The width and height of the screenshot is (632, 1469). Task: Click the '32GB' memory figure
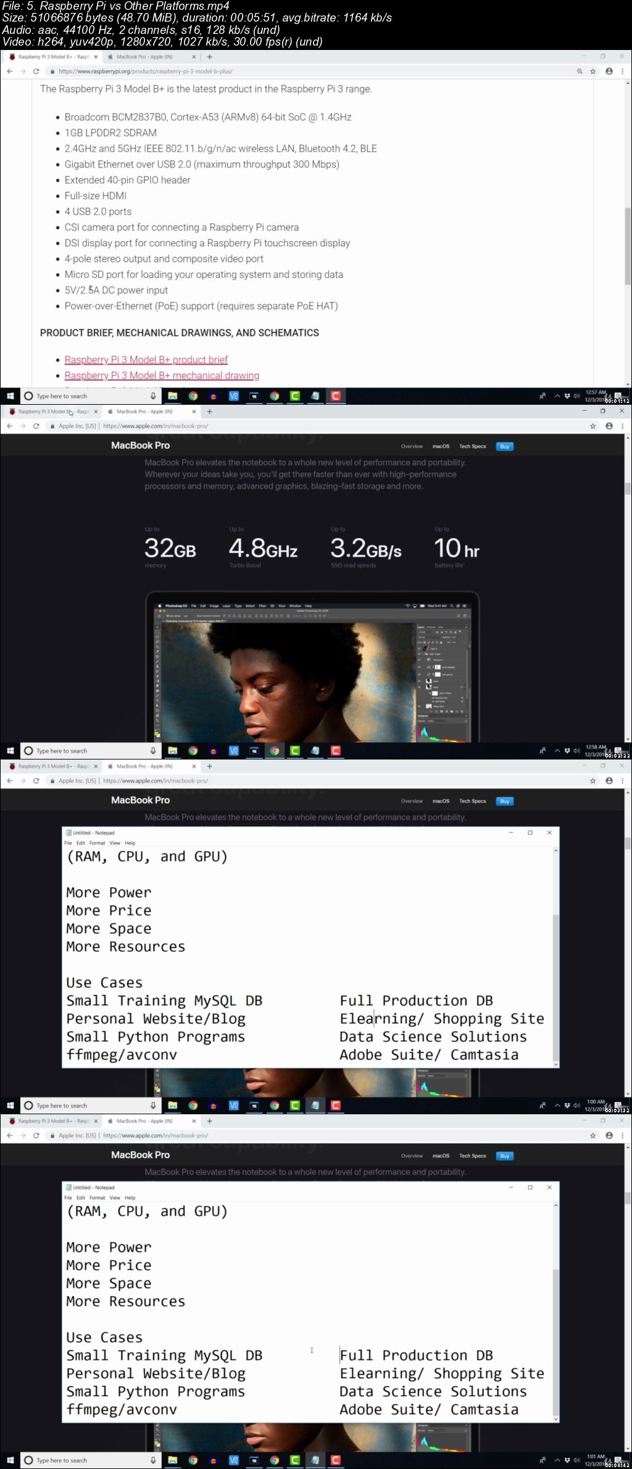(x=170, y=548)
